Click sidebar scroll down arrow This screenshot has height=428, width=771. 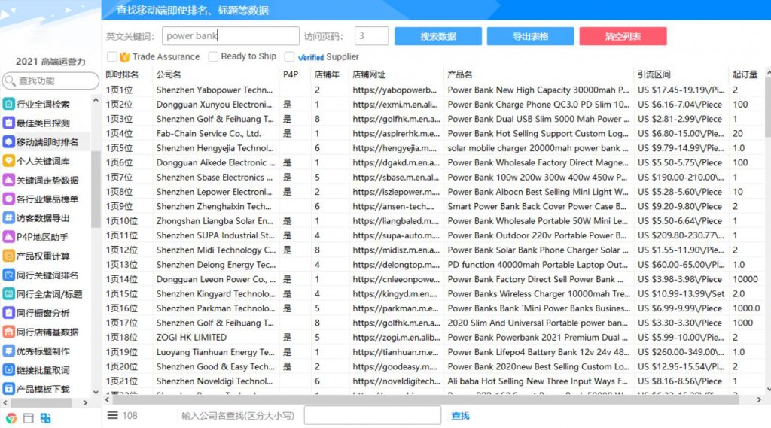click(96, 392)
